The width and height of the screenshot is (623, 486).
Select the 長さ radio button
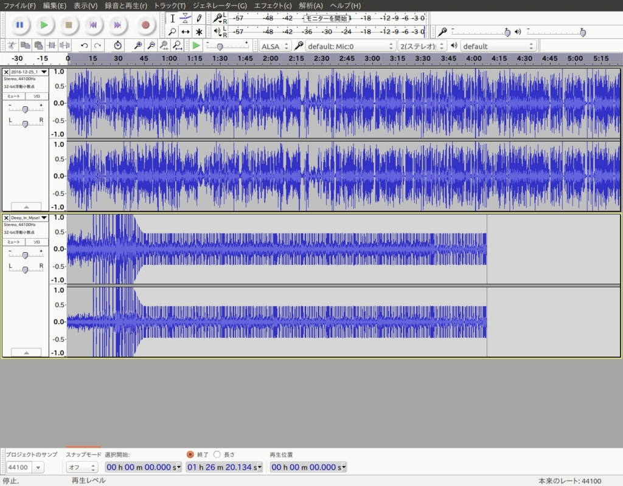click(x=217, y=454)
